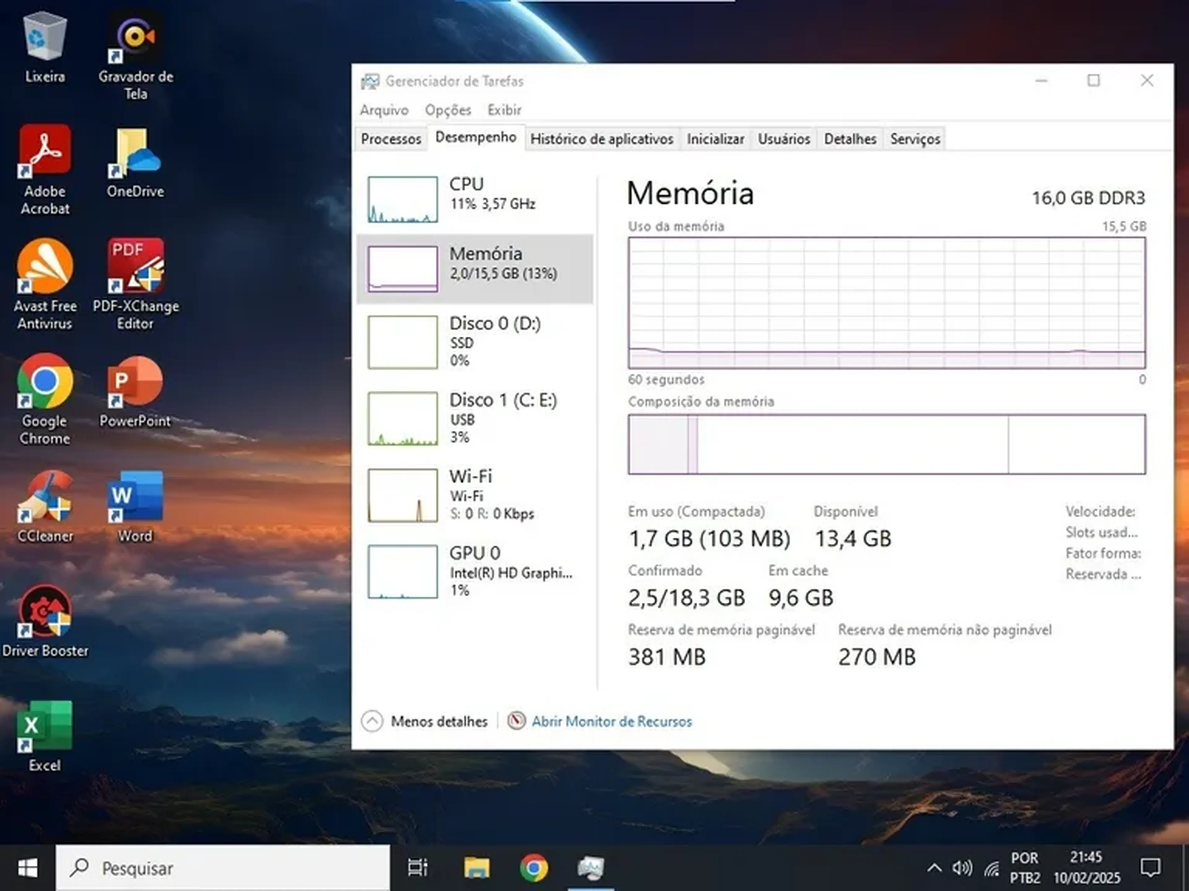
Task: Click the Task Manager taskbar icon
Action: 591,868
